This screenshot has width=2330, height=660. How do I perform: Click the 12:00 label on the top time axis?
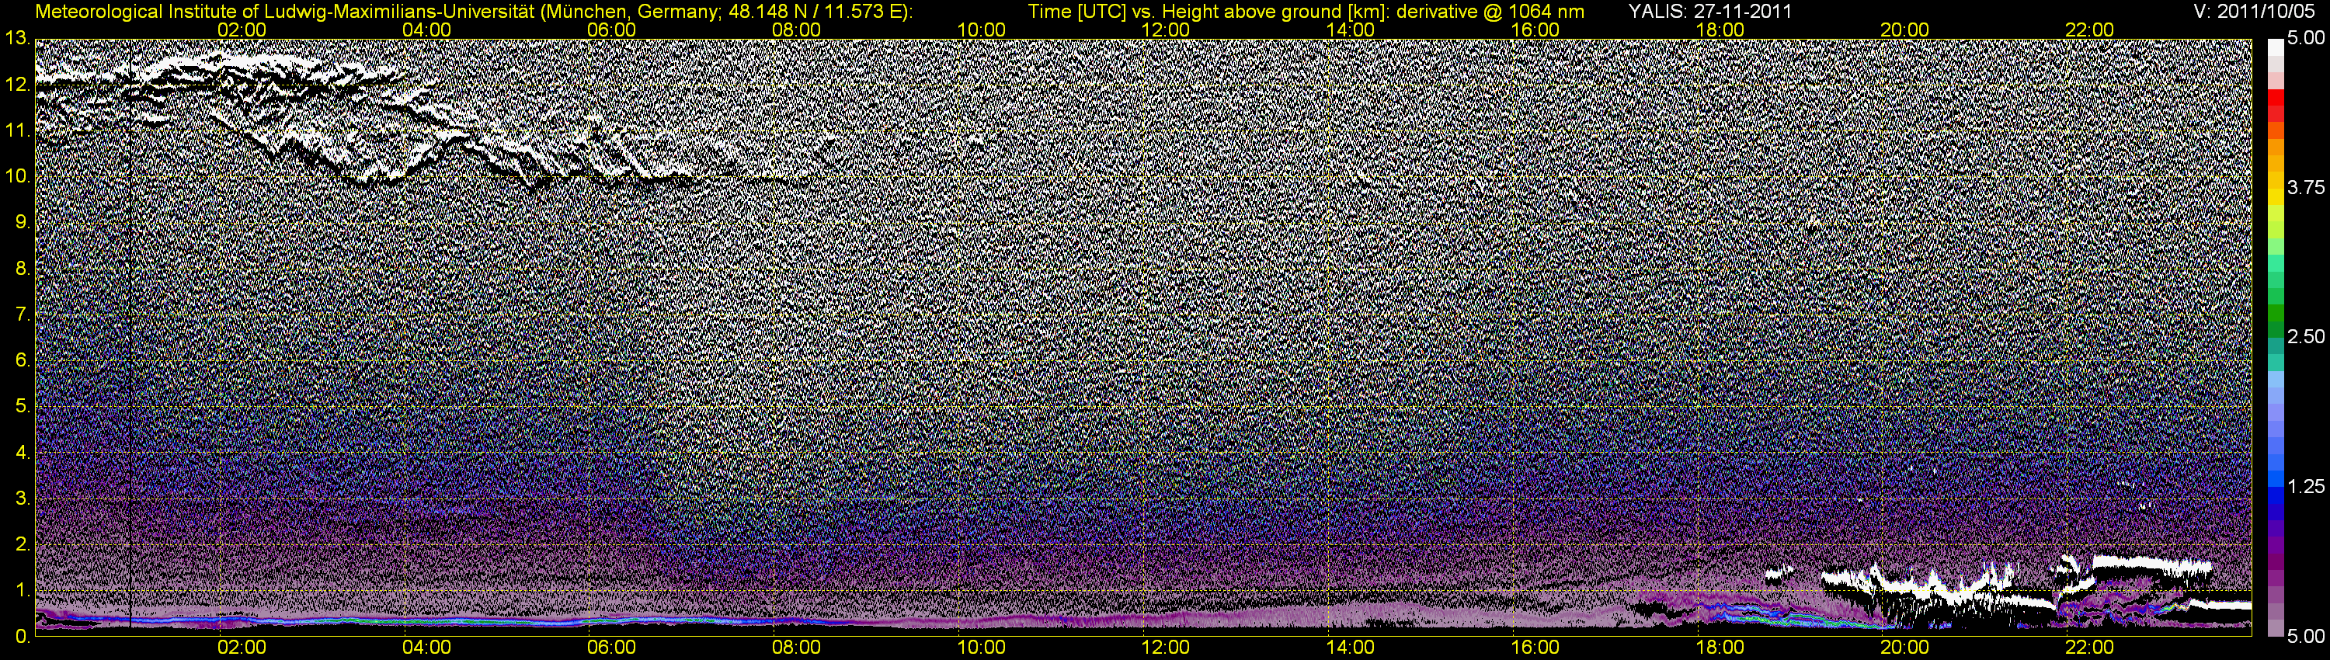[x=1166, y=30]
